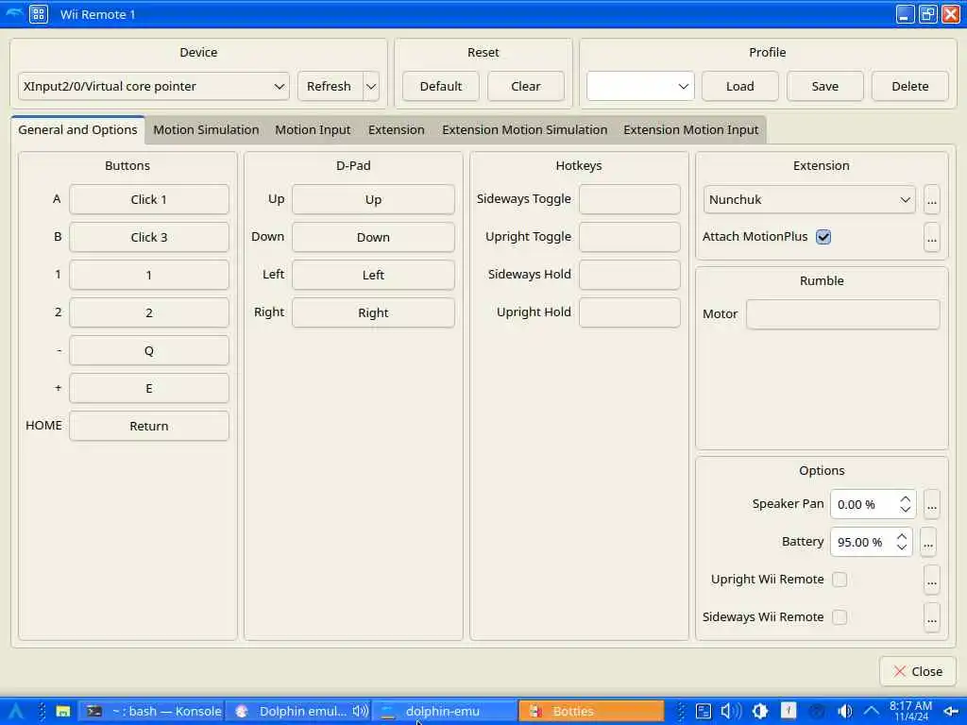Viewport: 967px width, 725px height.
Task: Open the first speaker volume tray icon
Action: pos(731,711)
